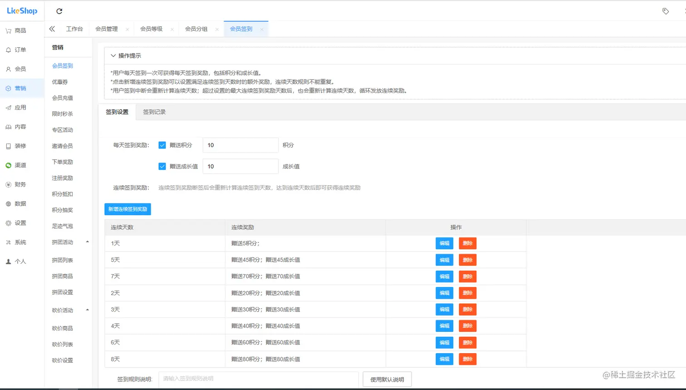Open 专区活动 in marketing submenu
This screenshot has width=686, height=390.
pyautogui.click(x=63, y=130)
